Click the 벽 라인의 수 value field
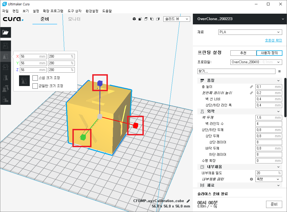 coord(268,124)
